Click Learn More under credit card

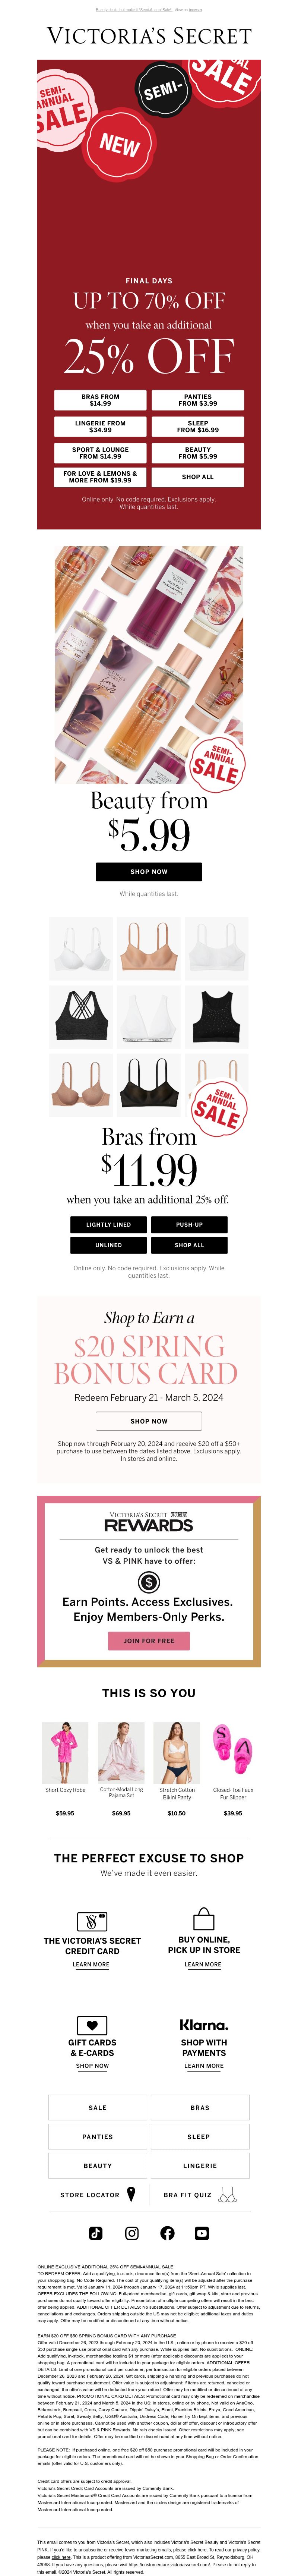point(91,1964)
